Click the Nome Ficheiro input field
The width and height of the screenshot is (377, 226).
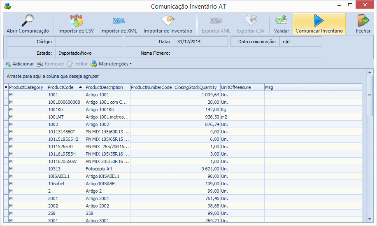248,53
